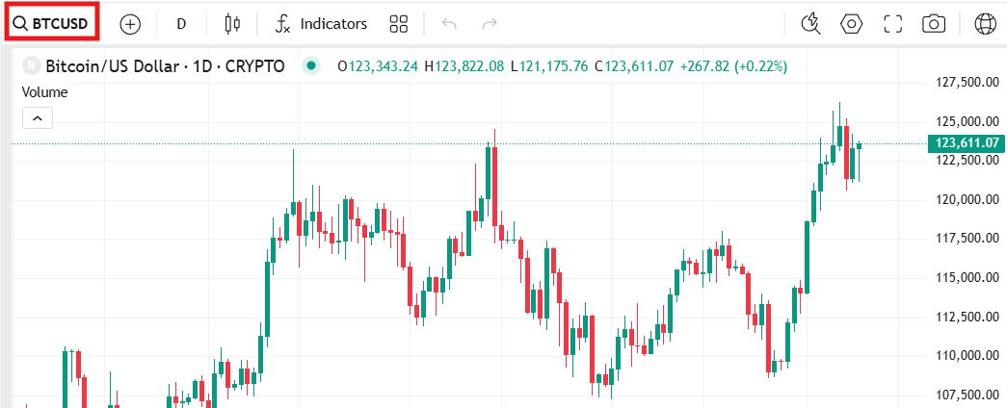1007x408 pixels.
Task: Click the Bitcoin/US Dollar symbol title
Action: pyautogui.click(x=165, y=66)
